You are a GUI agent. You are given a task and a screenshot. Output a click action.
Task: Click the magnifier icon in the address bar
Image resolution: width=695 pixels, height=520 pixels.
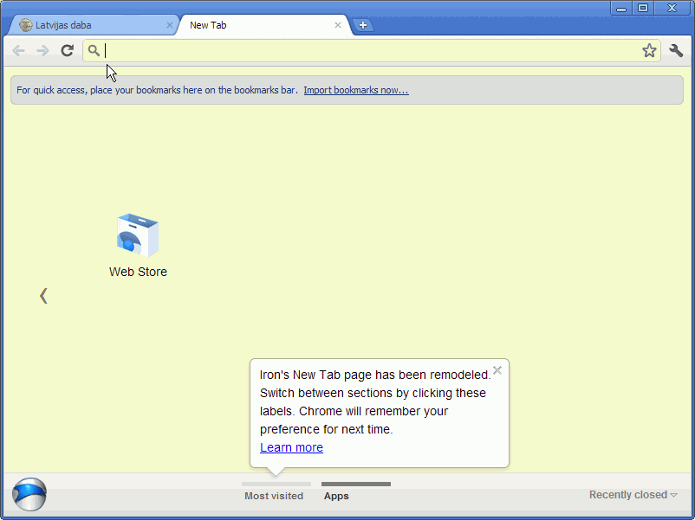94,50
